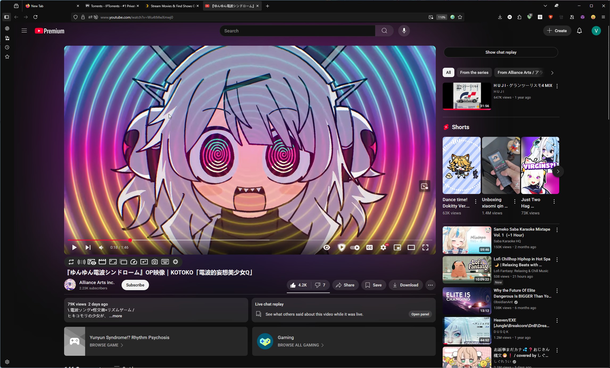This screenshot has height=368, width=610.
Task: Select the From the series chip
Action: (474, 73)
